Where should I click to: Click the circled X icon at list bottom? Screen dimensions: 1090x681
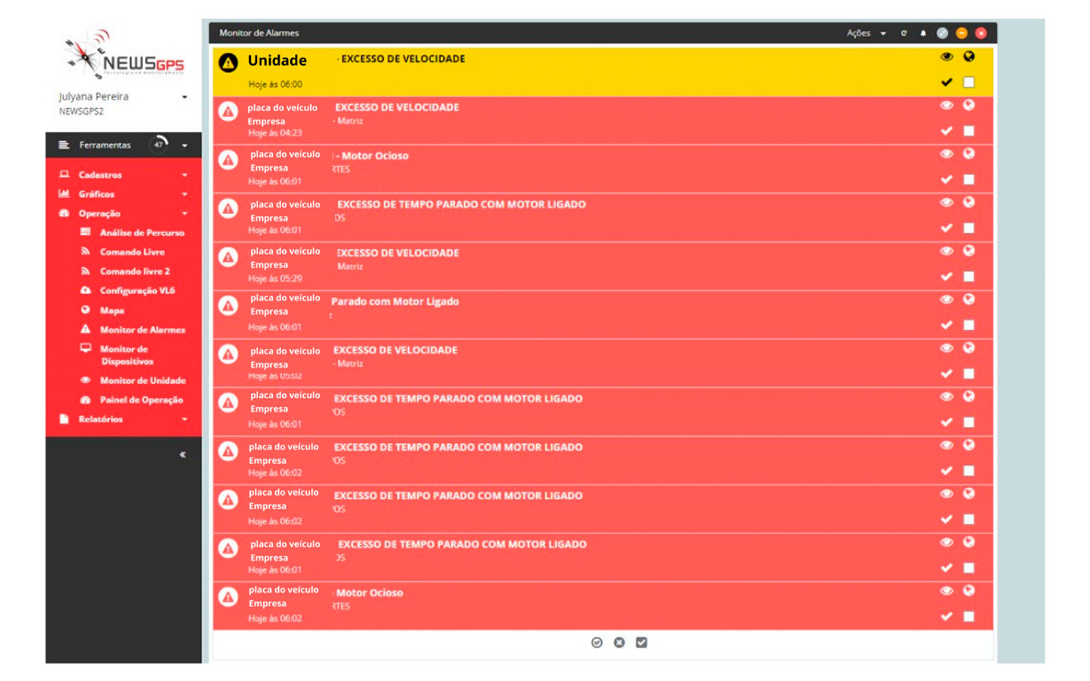pyautogui.click(x=619, y=643)
